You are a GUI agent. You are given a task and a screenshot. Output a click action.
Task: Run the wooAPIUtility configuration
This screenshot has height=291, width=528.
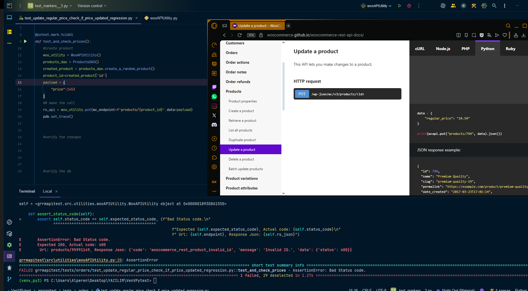[399, 6]
